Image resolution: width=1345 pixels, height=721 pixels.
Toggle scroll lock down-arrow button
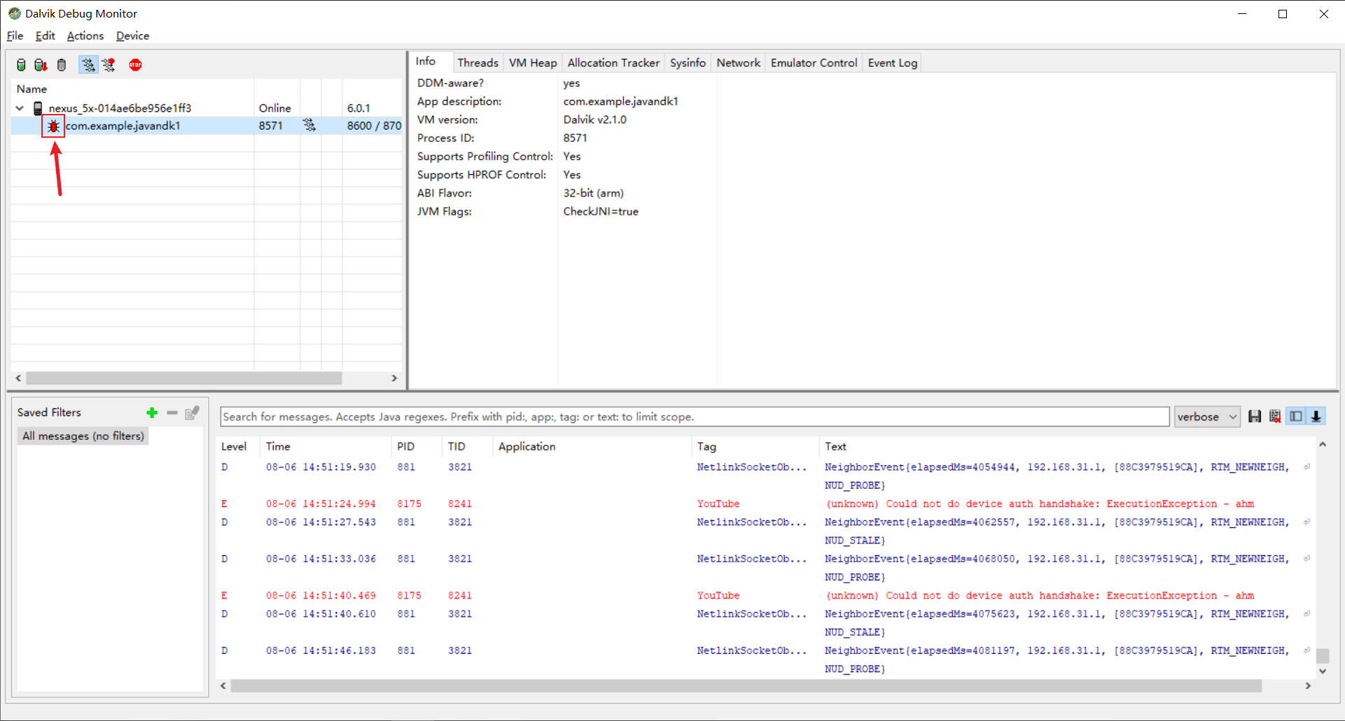[x=1316, y=417]
